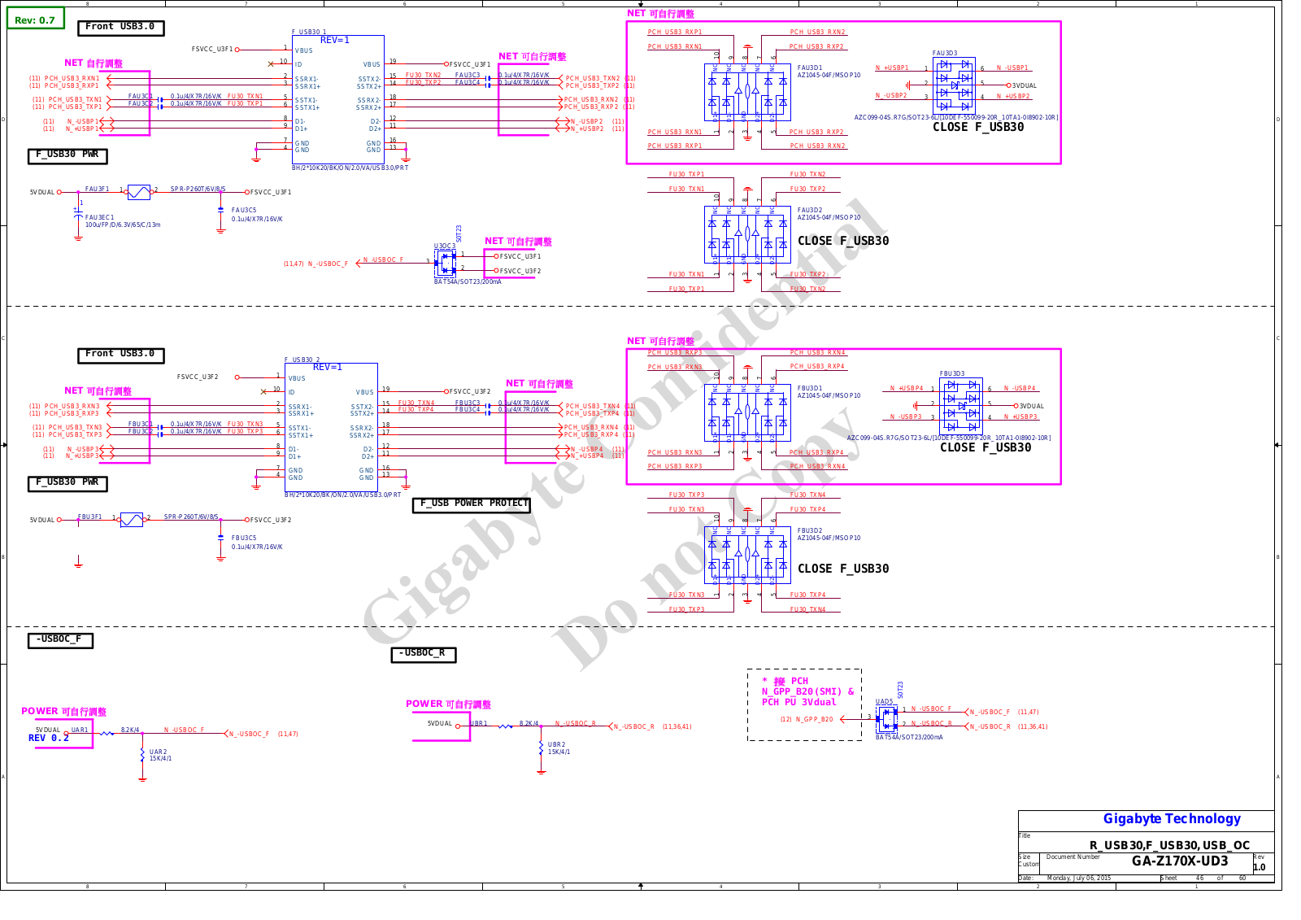Select the U3OC3 BAT54A dual diode

tap(446, 263)
